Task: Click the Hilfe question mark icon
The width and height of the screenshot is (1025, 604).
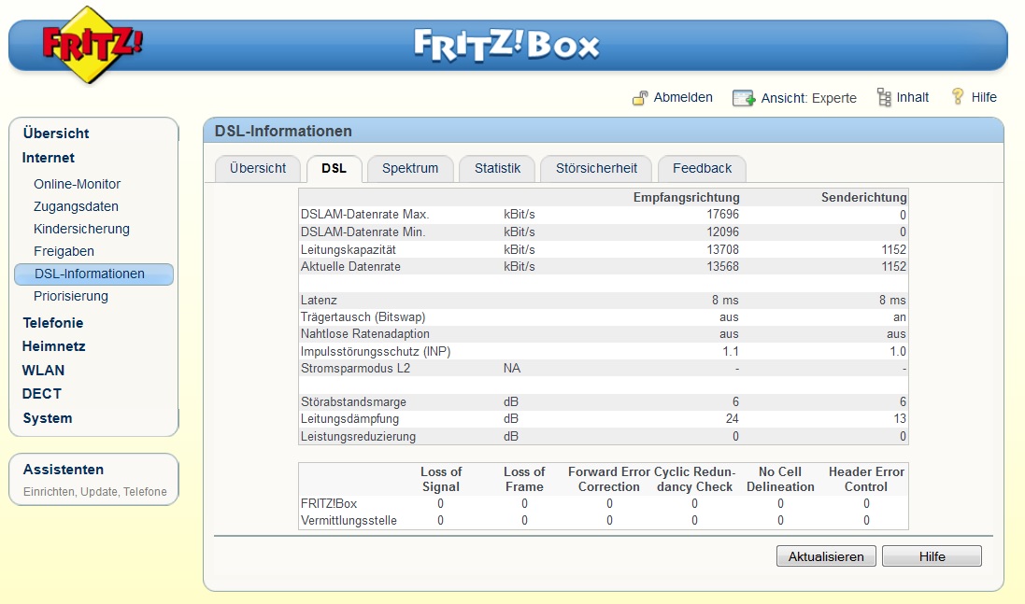Action: tap(958, 97)
